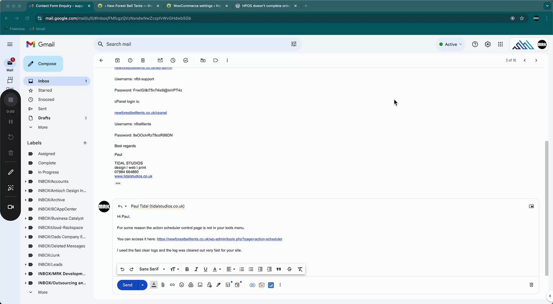Attach a file to the reply
Image resolution: width=553 pixels, height=304 pixels.
[163, 285]
